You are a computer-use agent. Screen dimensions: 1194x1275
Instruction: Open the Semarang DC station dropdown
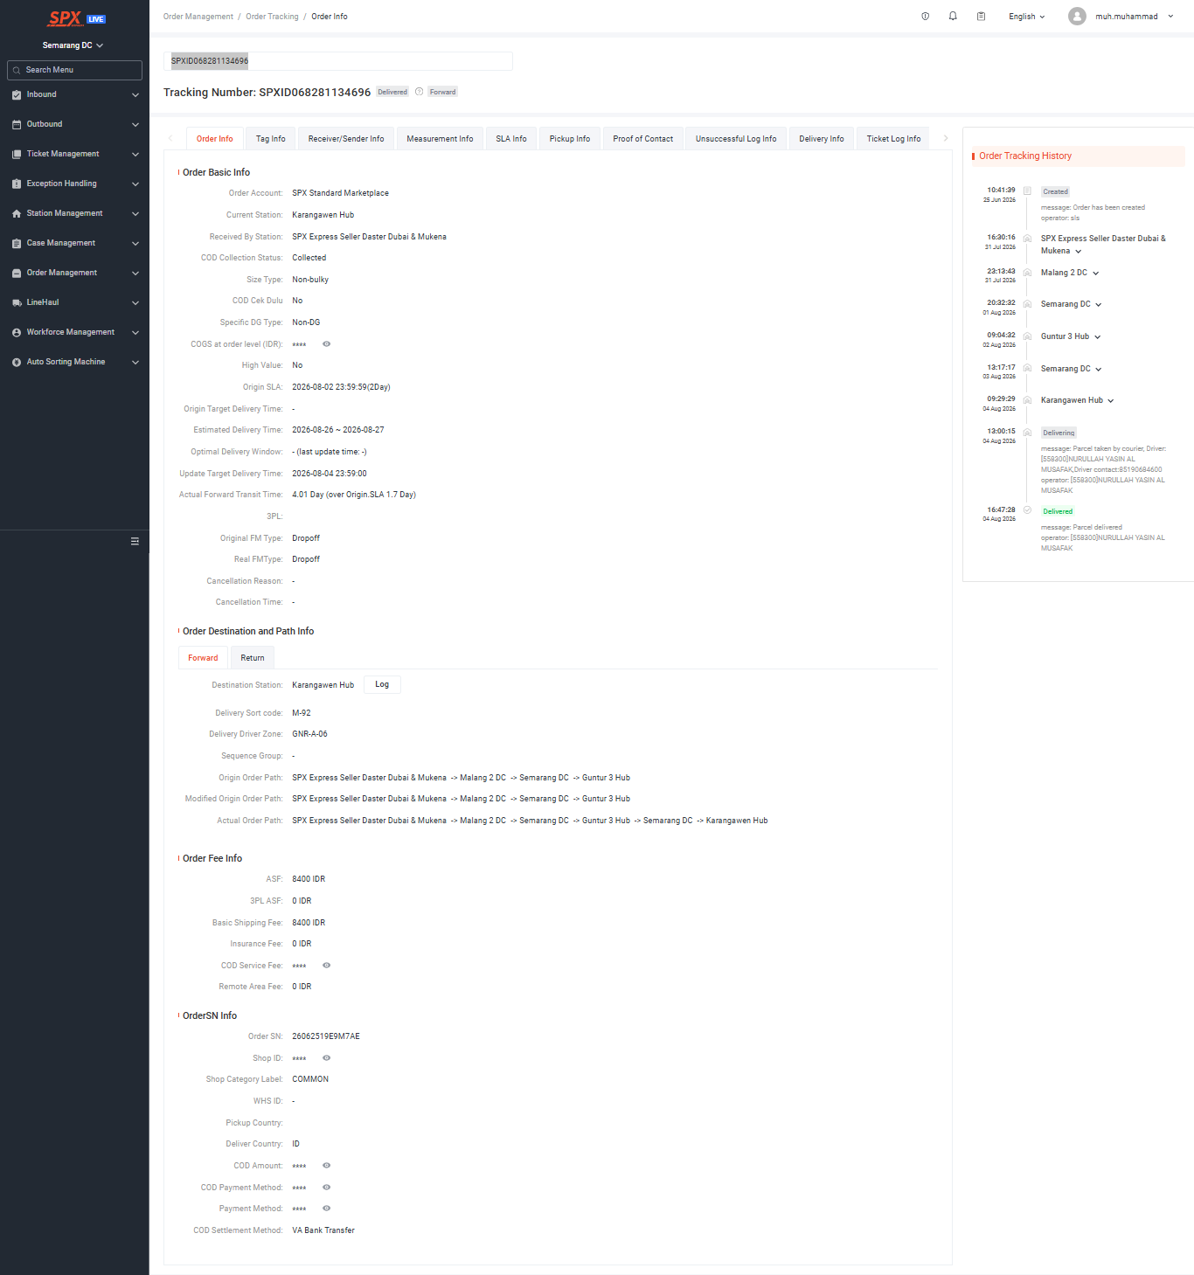[x=73, y=45]
